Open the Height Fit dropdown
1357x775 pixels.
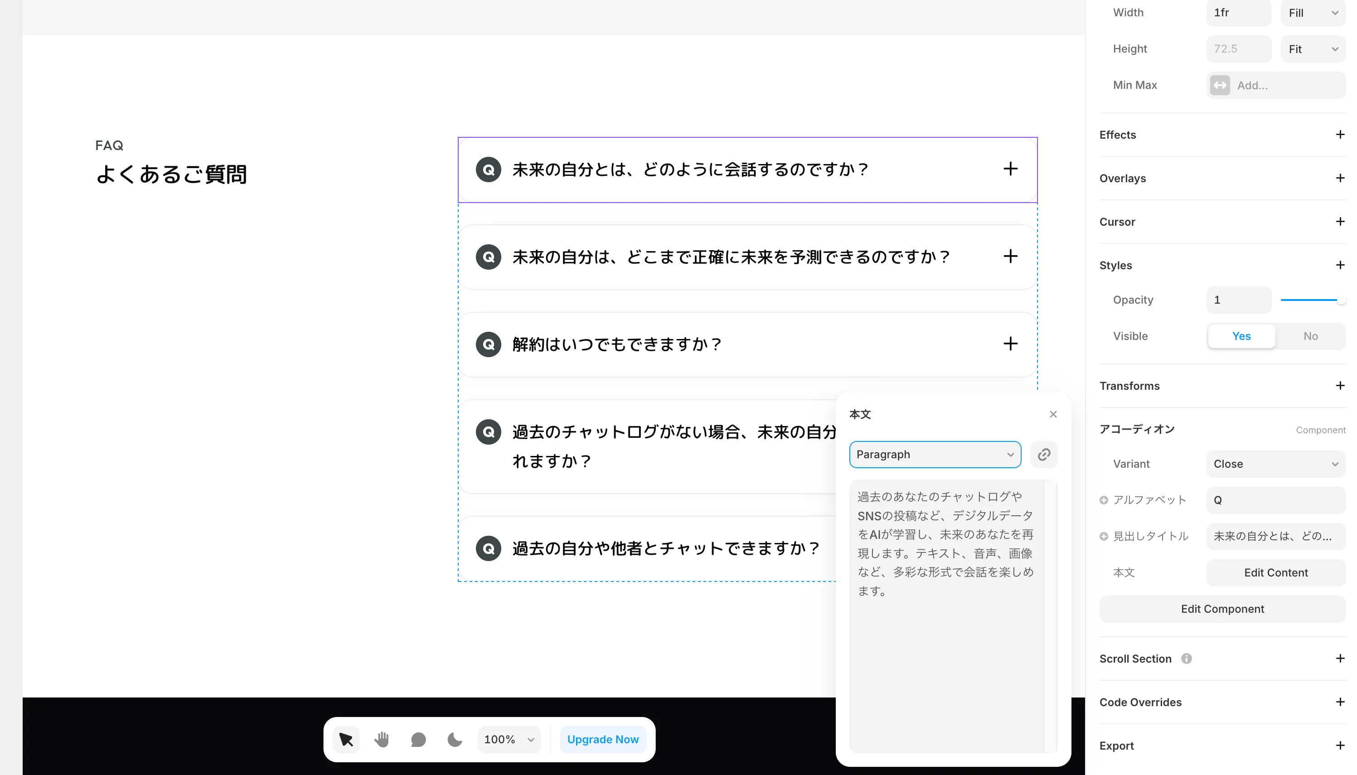(1313, 49)
